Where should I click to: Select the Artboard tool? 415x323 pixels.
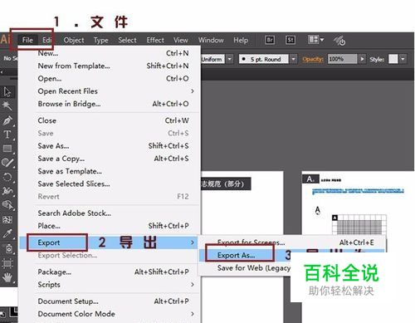(x=7, y=263)
